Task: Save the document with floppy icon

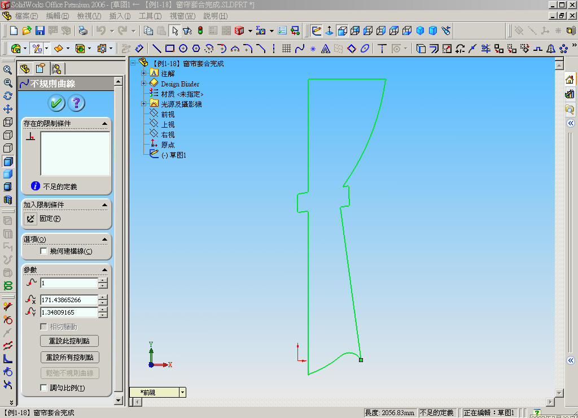Action: click(40, 31)
